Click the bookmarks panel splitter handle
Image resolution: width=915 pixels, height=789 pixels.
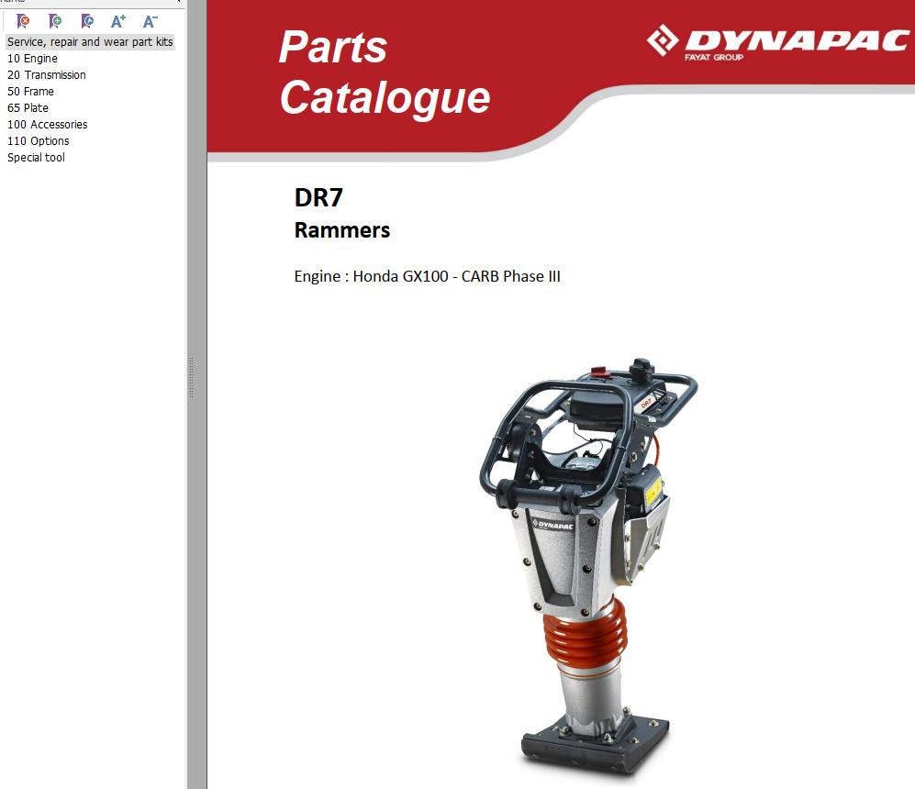coord(191,377)
